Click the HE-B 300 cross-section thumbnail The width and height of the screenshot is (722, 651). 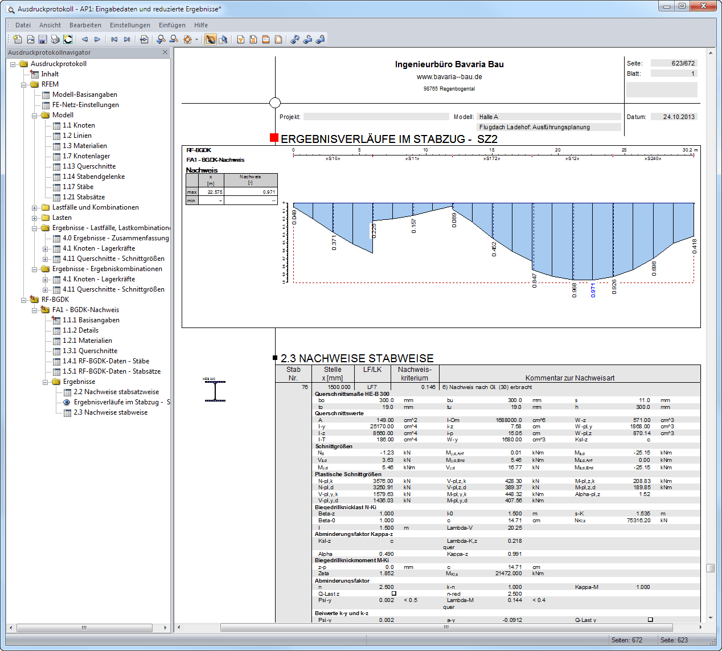pos(215,390)
